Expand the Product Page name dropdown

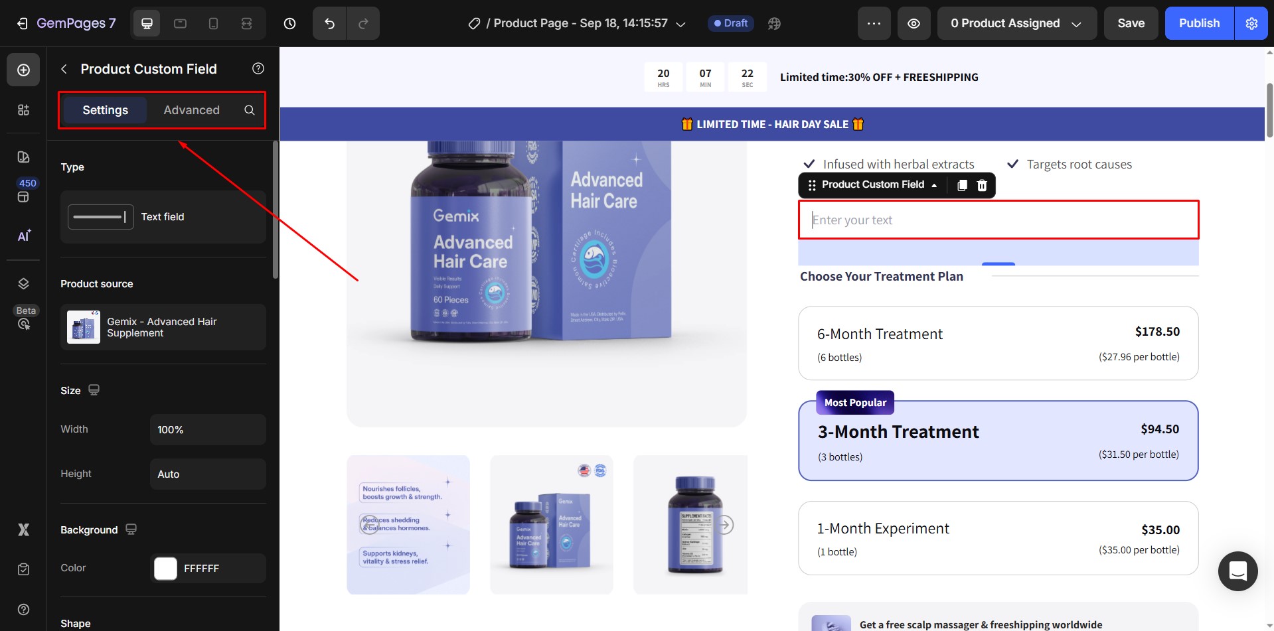pyautogui.click(x=680, y=23)
